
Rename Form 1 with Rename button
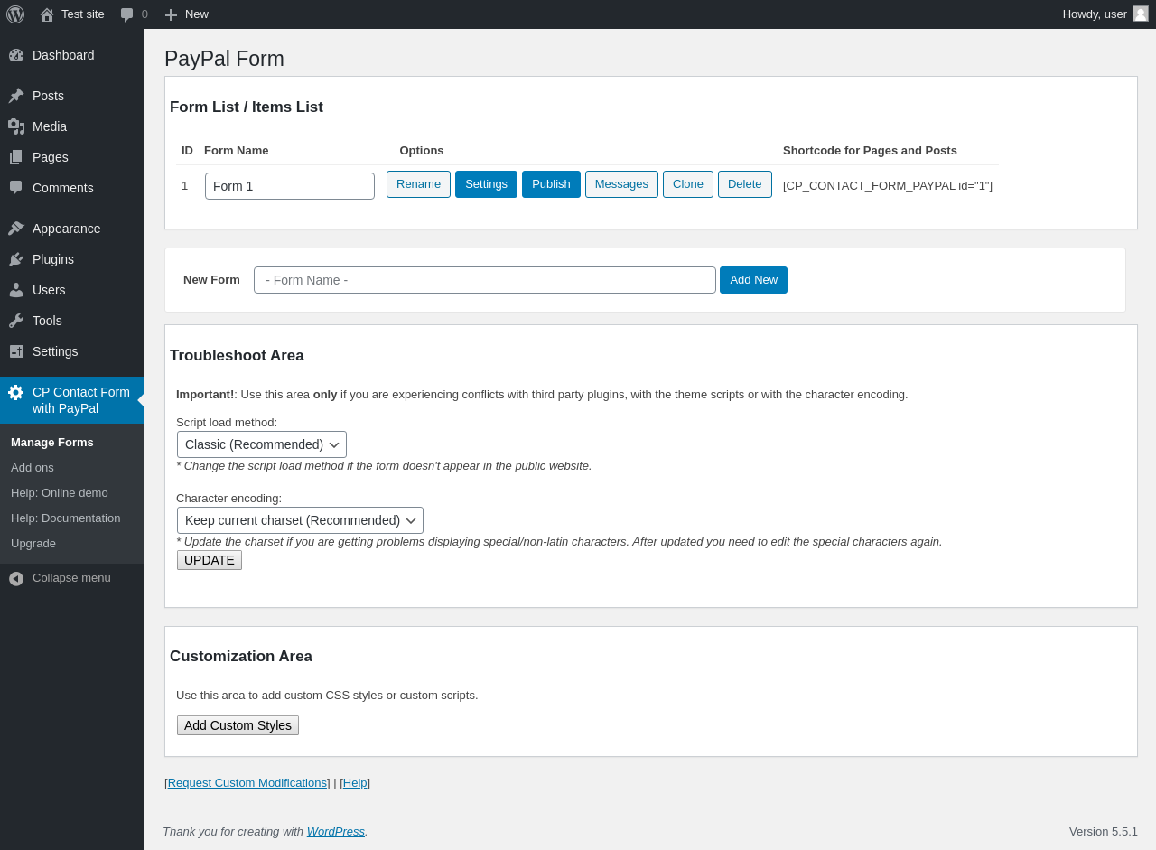418,184
